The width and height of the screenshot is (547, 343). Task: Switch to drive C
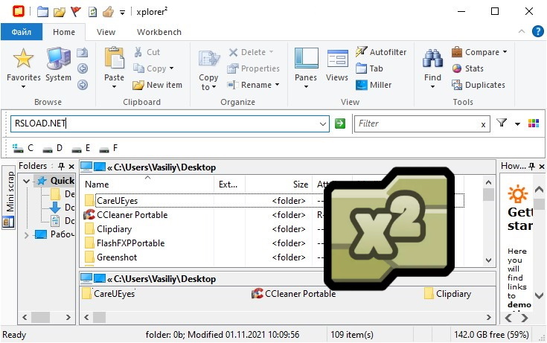click(x=23, y=148)
